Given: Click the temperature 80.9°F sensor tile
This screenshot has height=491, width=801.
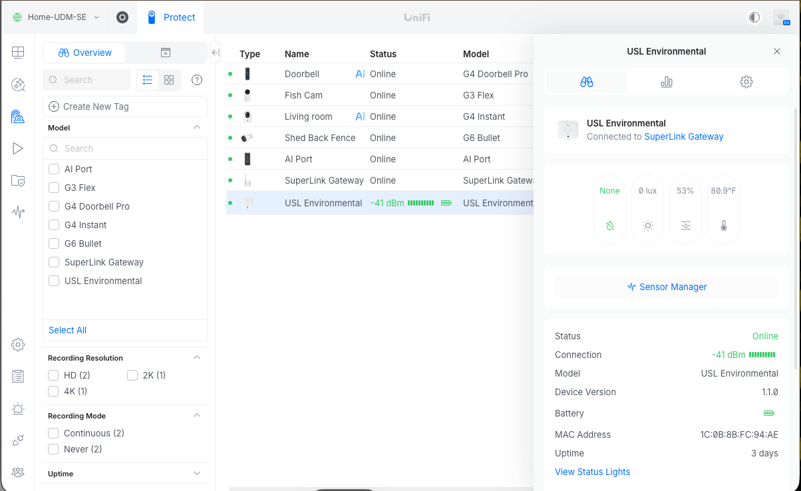Looking at the screenshot, I should (x=723, y=210).
